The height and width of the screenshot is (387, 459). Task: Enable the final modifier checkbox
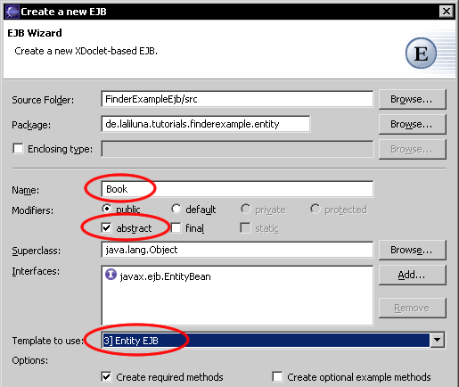pyautogui.click(x=176, y=228)
